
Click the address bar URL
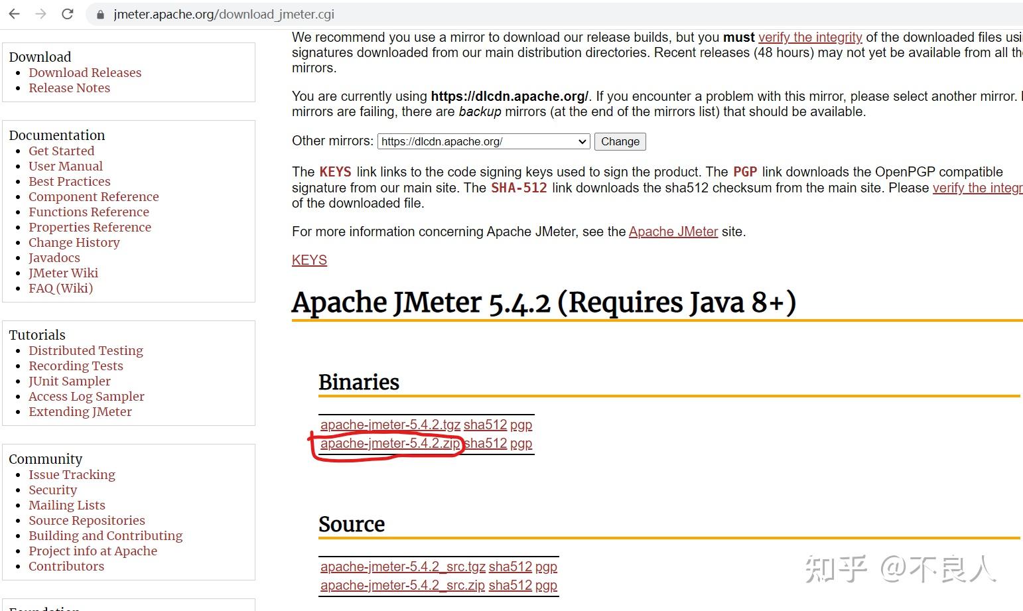(224, 15)
